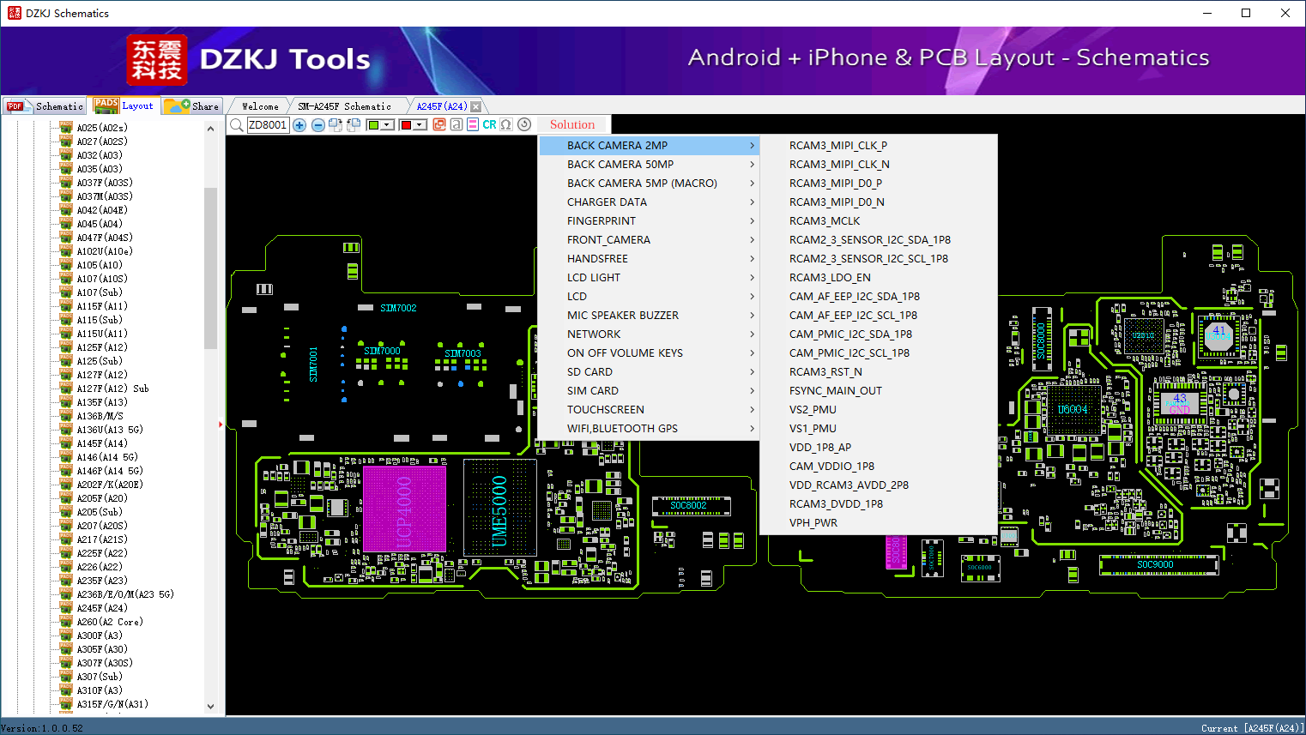
Task: Choose HANDSFREE from the solution menu
Action: (x=650, y=259)
